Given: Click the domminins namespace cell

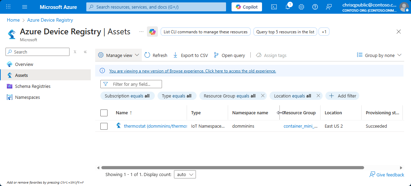Looking at the screenshot, I should 243,126.
